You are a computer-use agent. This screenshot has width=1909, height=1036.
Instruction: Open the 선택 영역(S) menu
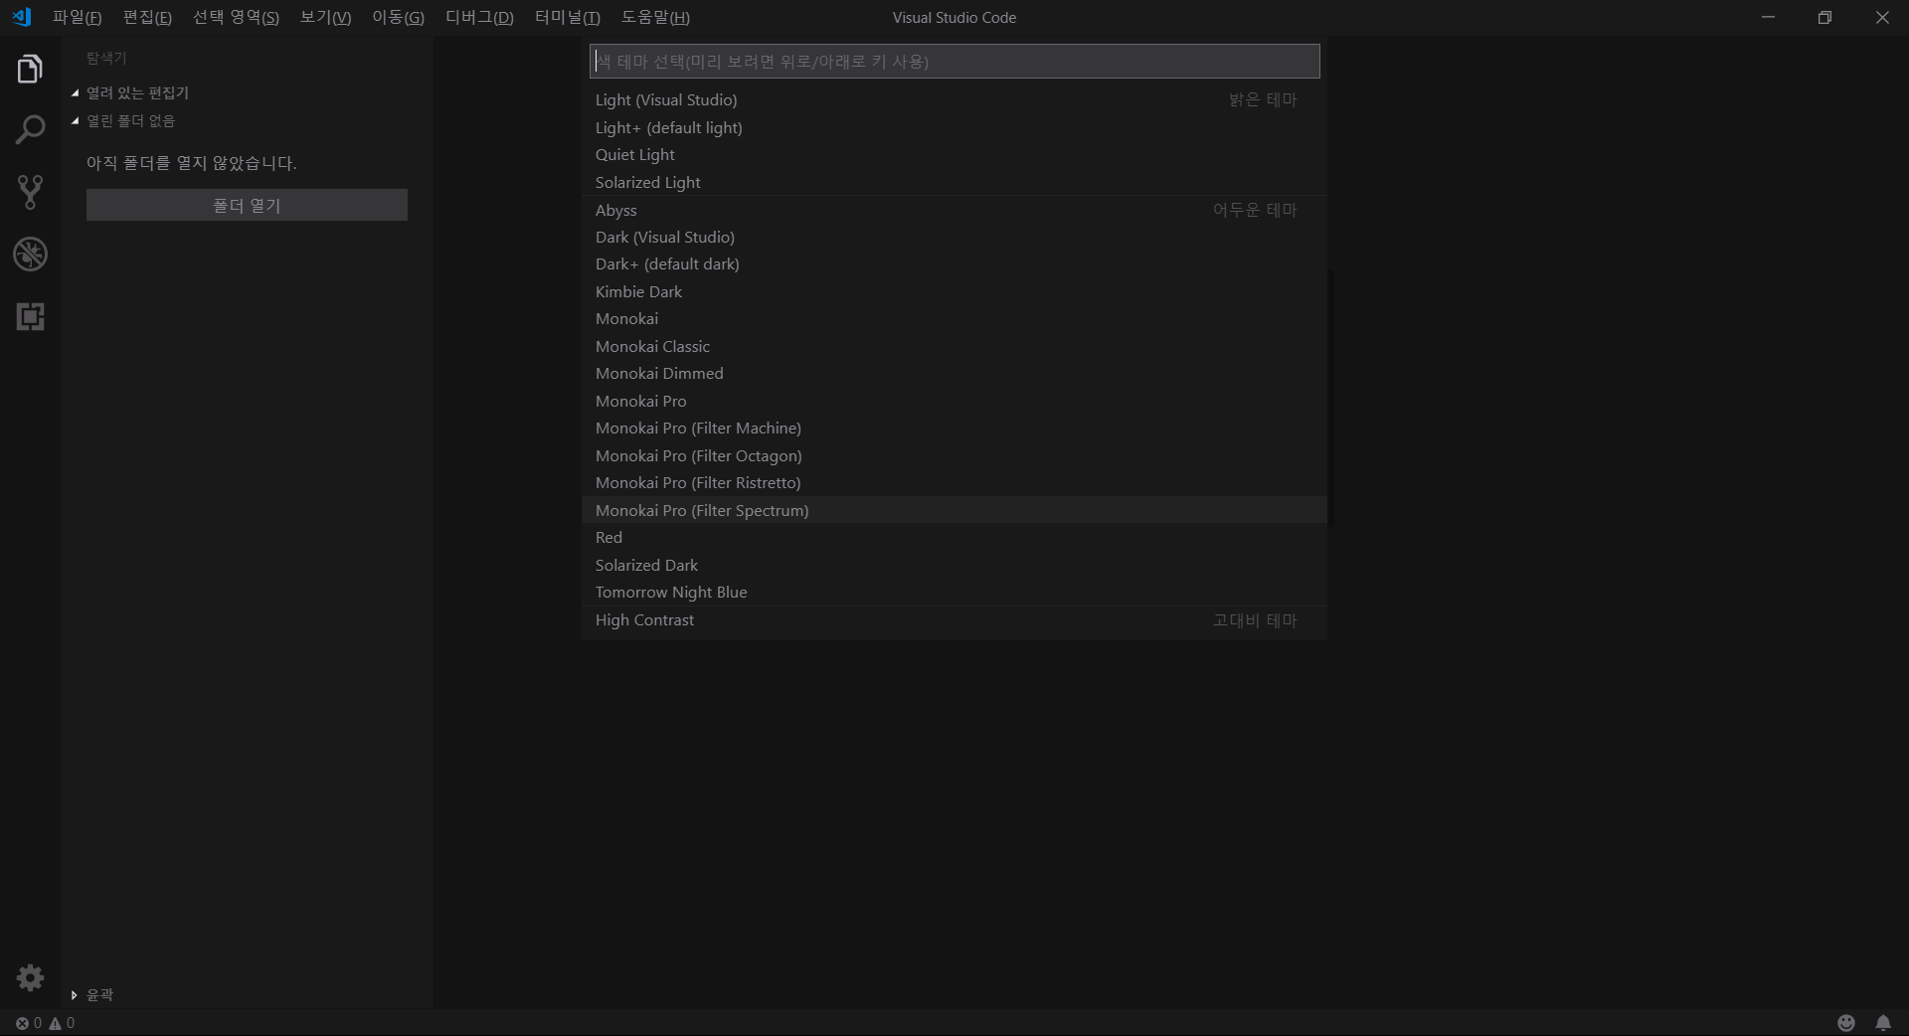236,17
